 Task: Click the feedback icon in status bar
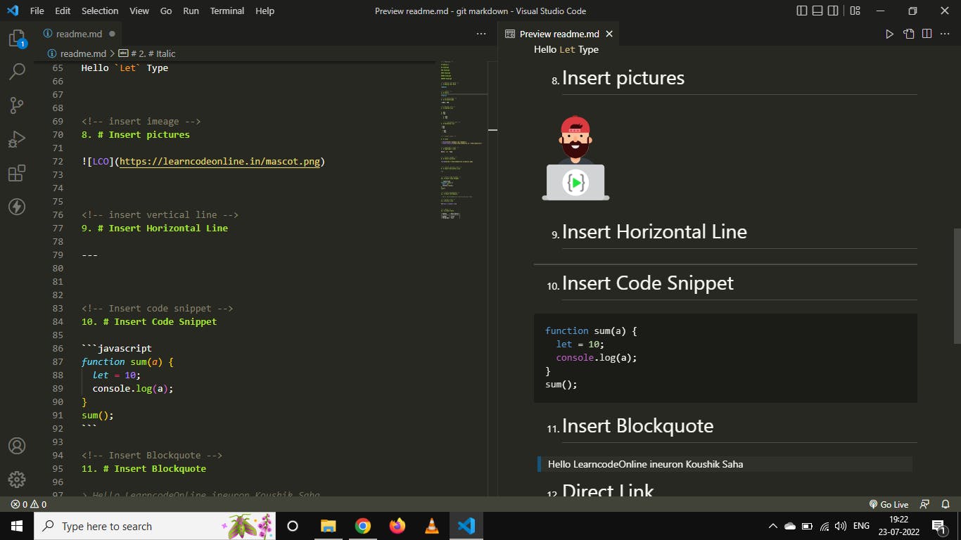[x=924, y=504]
